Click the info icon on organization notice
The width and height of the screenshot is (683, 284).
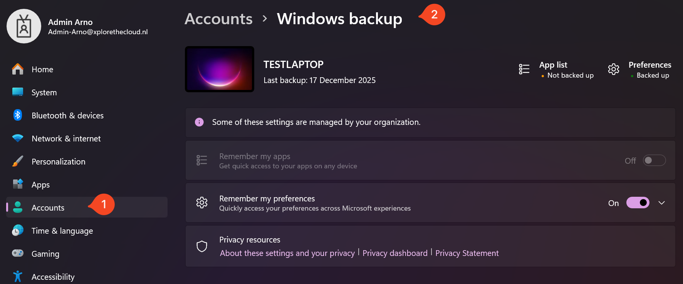[199, 122]
